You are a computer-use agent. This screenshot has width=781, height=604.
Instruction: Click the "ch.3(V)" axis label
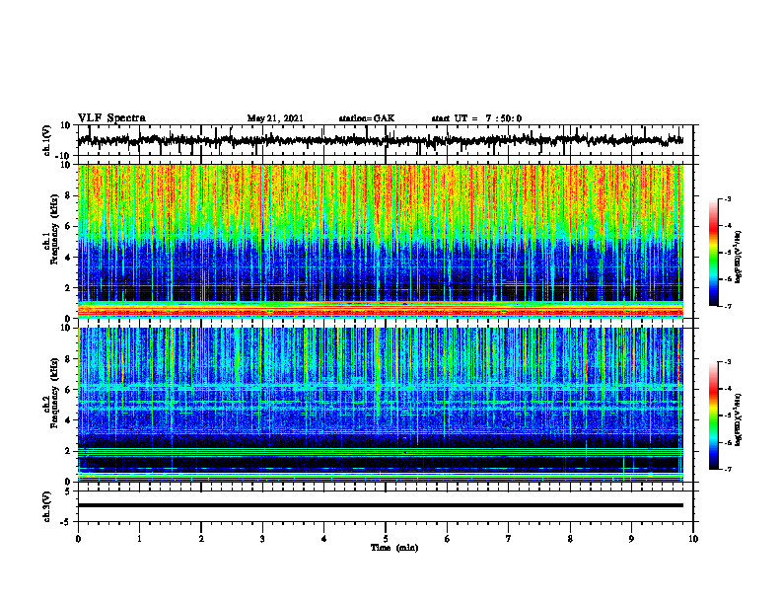pos(47,506)
